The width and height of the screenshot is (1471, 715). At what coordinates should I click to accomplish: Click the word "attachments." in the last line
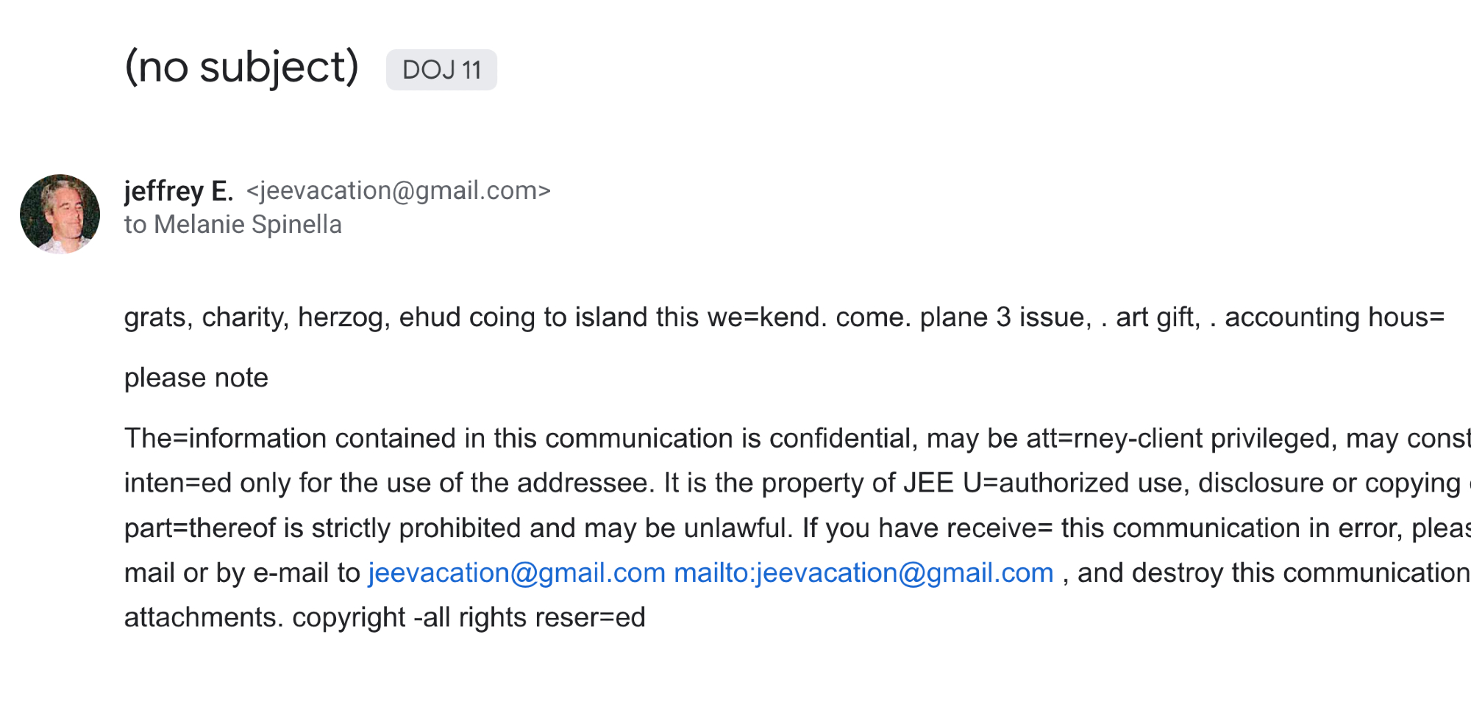[203, 617]
